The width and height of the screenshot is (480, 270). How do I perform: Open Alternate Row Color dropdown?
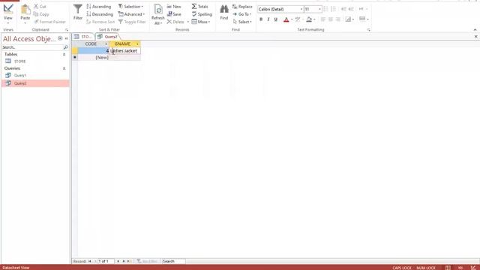pyautogui.click(x=364, y=19)
